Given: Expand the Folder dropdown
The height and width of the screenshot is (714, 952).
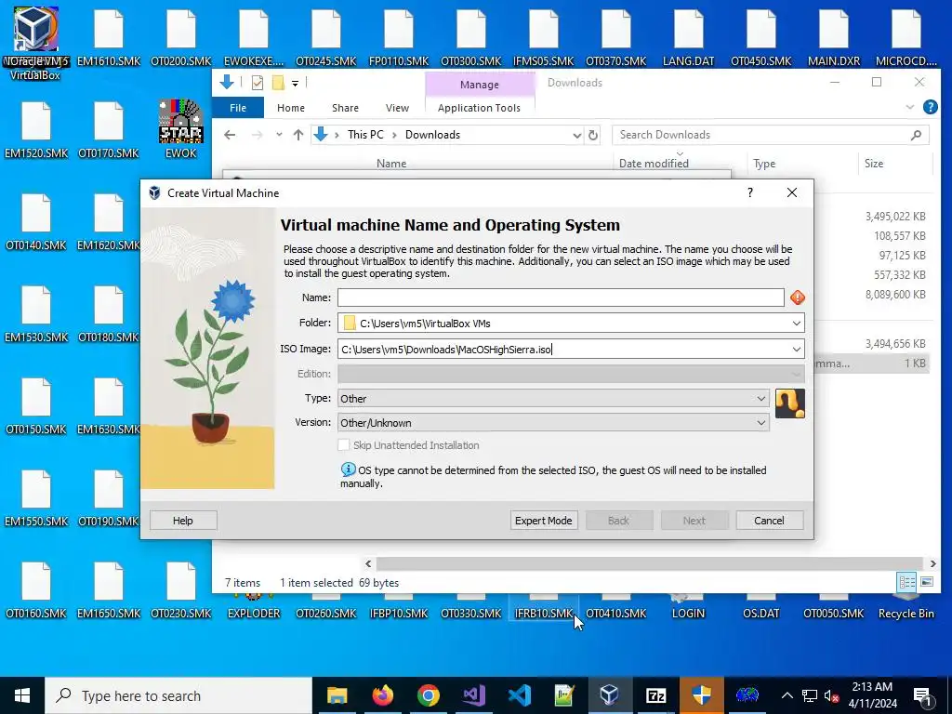Looking at the screenshot, I should click(796, 323).
